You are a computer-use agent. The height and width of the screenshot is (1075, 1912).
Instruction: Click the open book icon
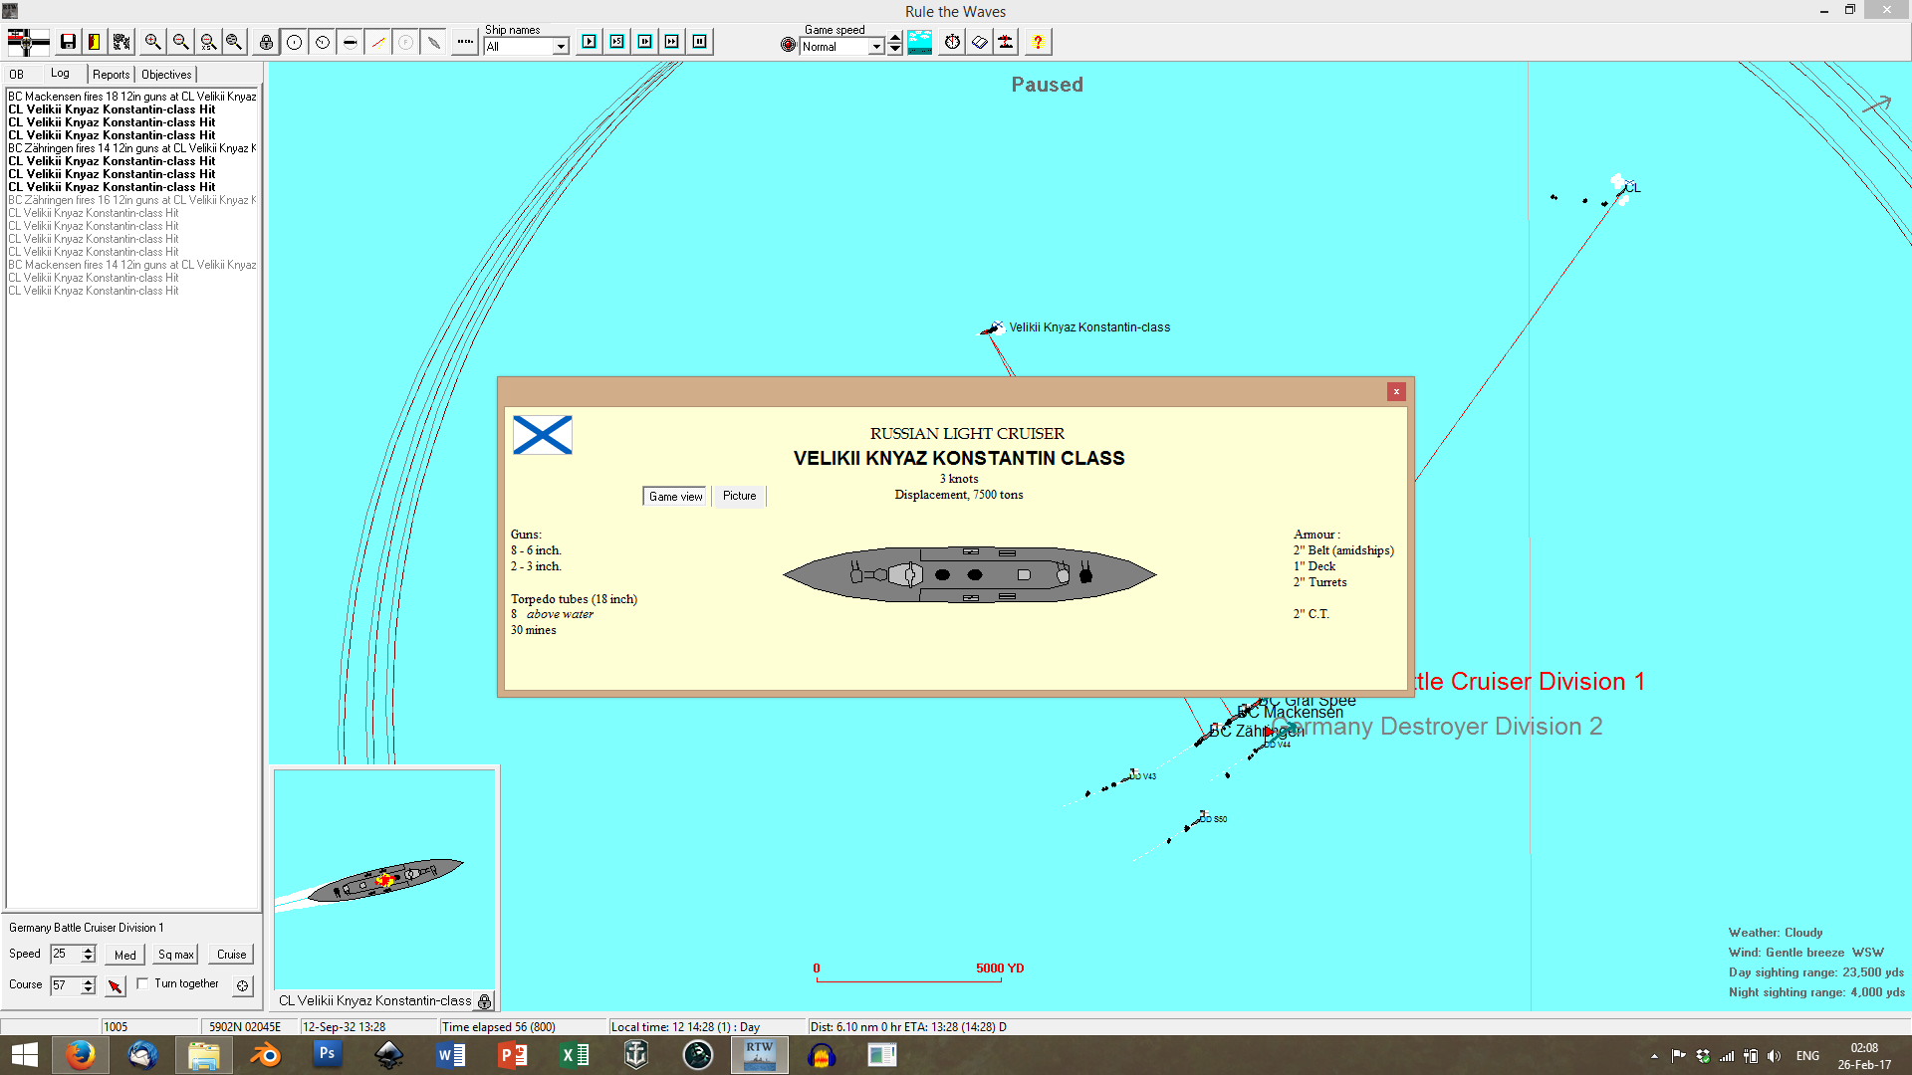(x=980, y=42)
